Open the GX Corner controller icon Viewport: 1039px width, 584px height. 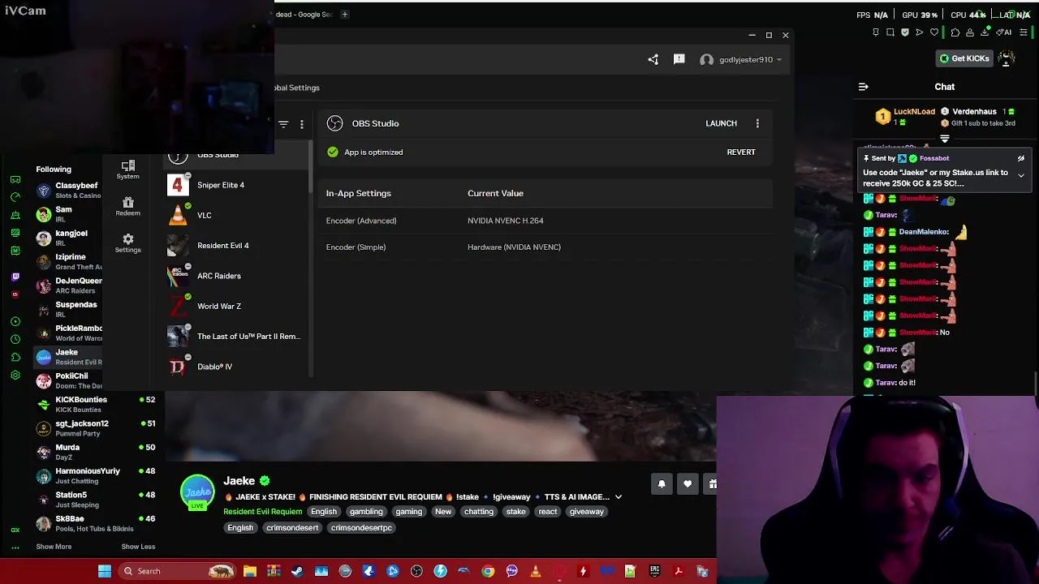coord(15,179)
